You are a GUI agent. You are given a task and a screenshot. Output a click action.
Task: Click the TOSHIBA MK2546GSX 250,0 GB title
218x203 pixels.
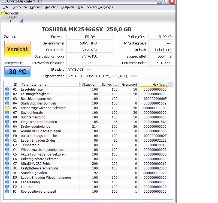[x=86, y=29]
